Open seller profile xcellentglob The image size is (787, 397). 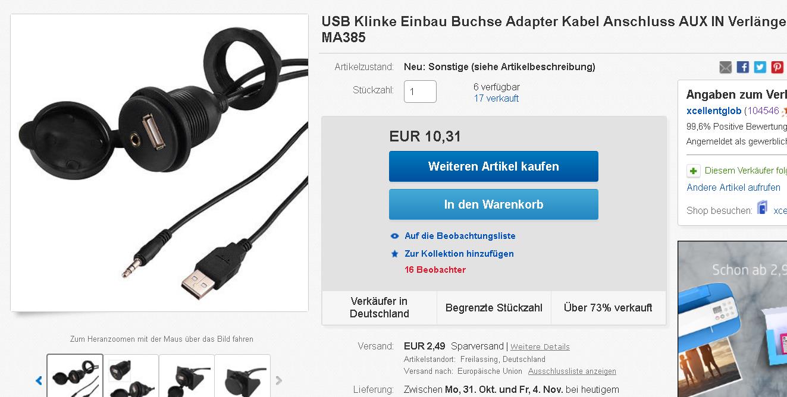tap(714, 111)
